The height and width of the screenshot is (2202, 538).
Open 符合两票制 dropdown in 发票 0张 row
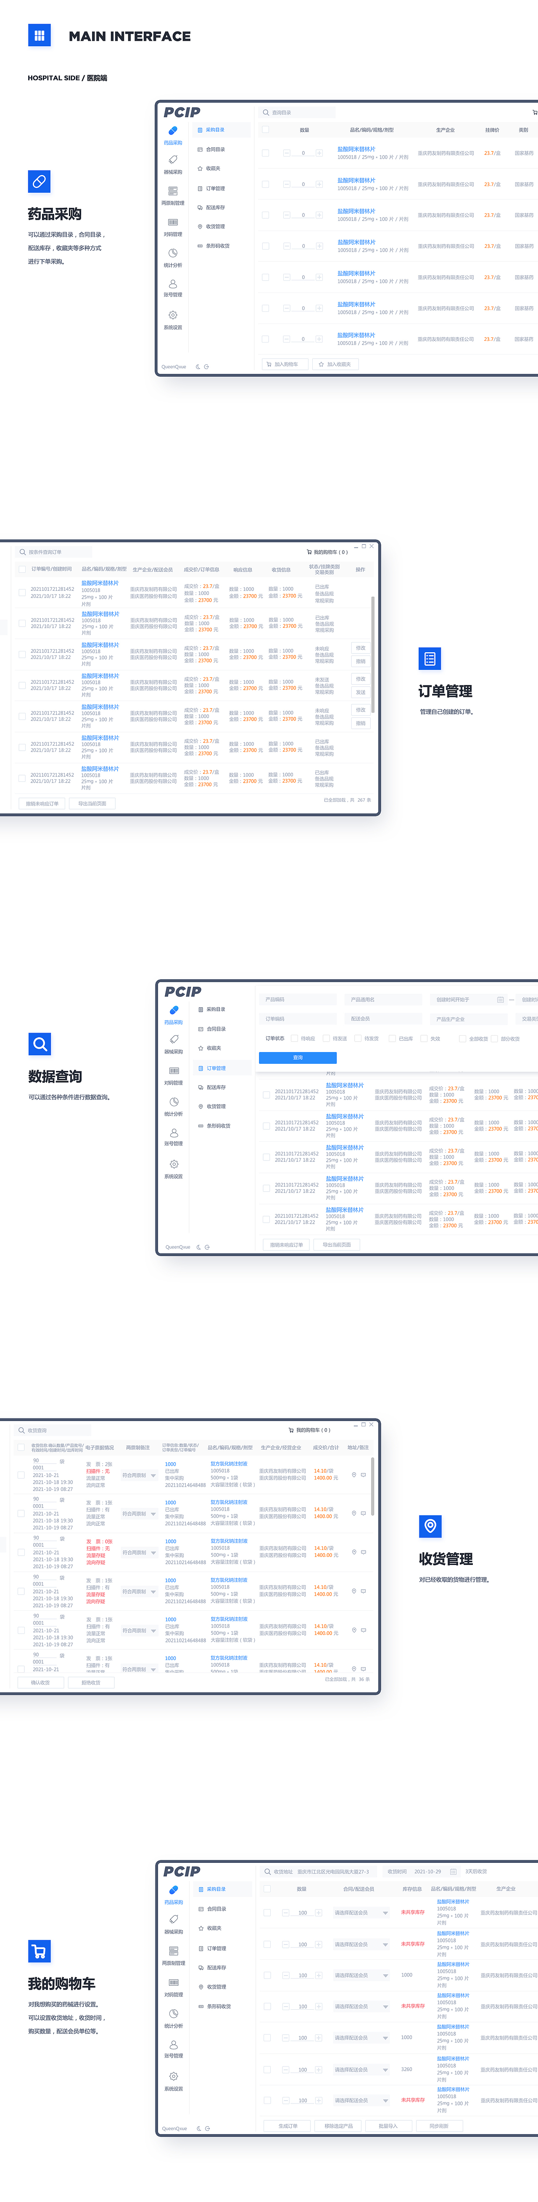tap(138, 1552)
